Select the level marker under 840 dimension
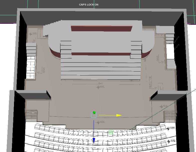 click(98, 87)
